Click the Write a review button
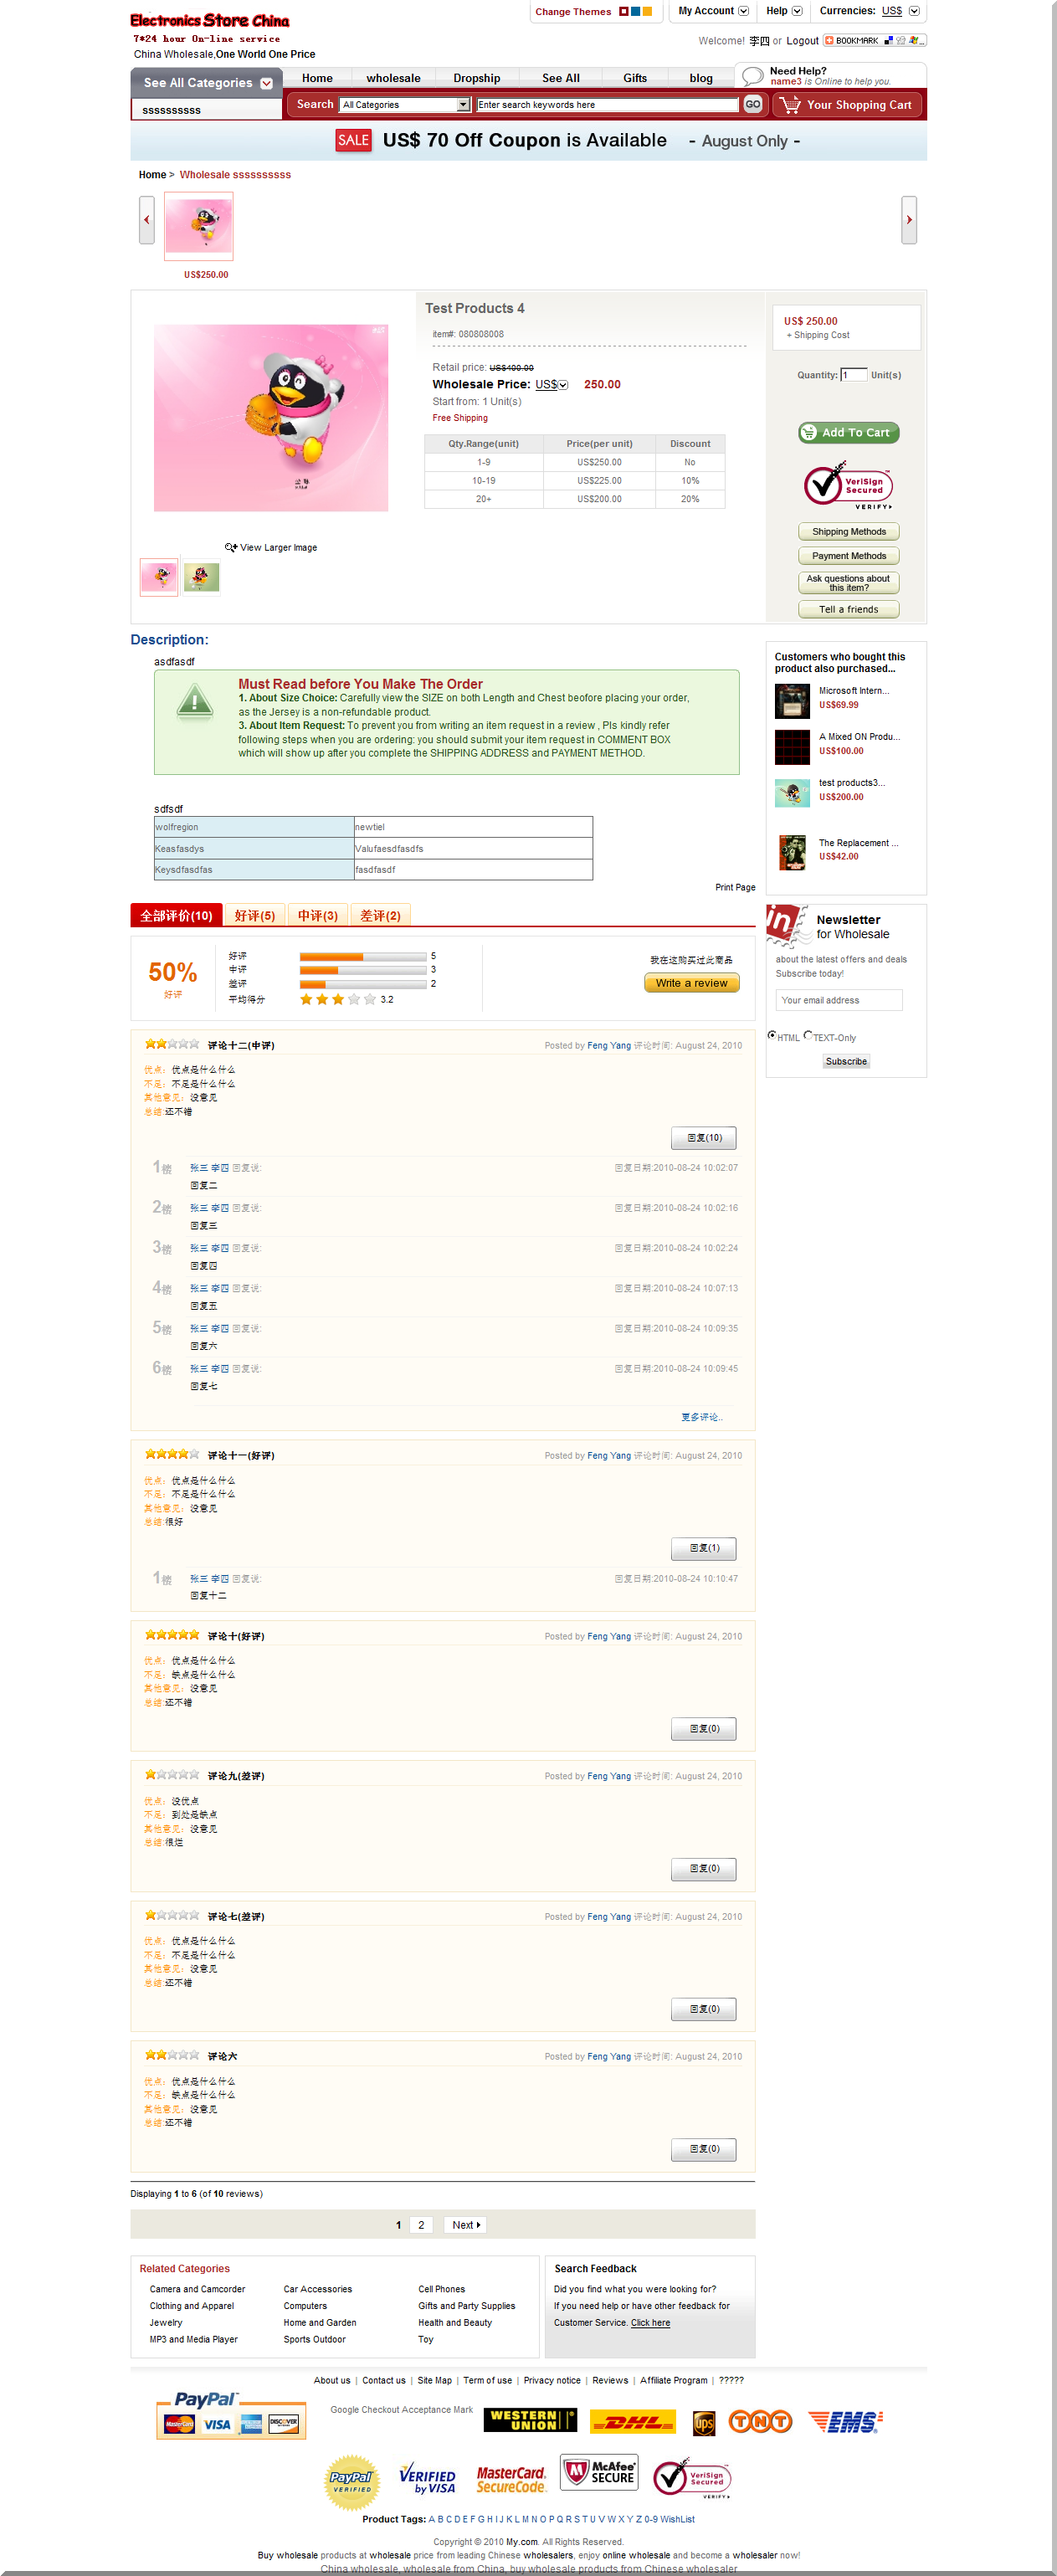Viewport: 1057px width, 2576px height. (x=692, y=984)
